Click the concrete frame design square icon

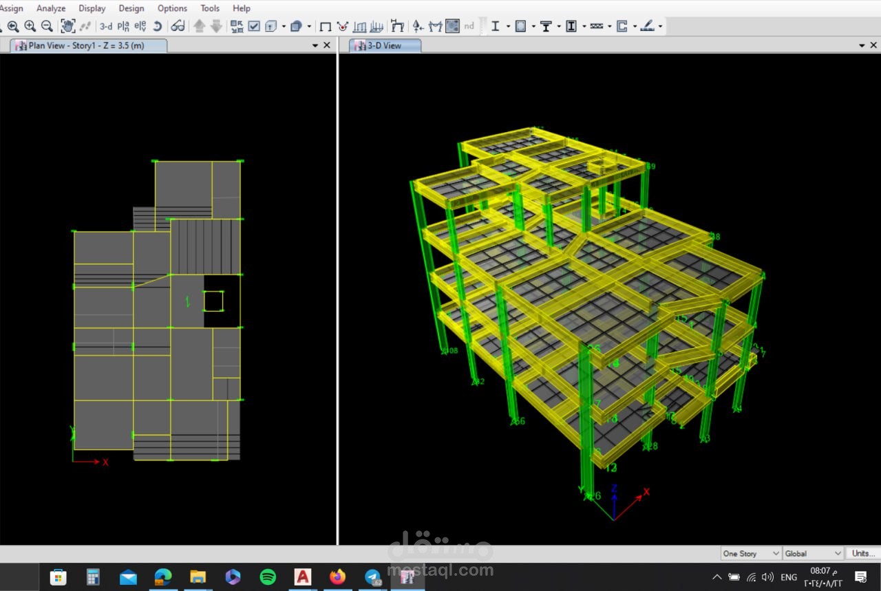520,26
